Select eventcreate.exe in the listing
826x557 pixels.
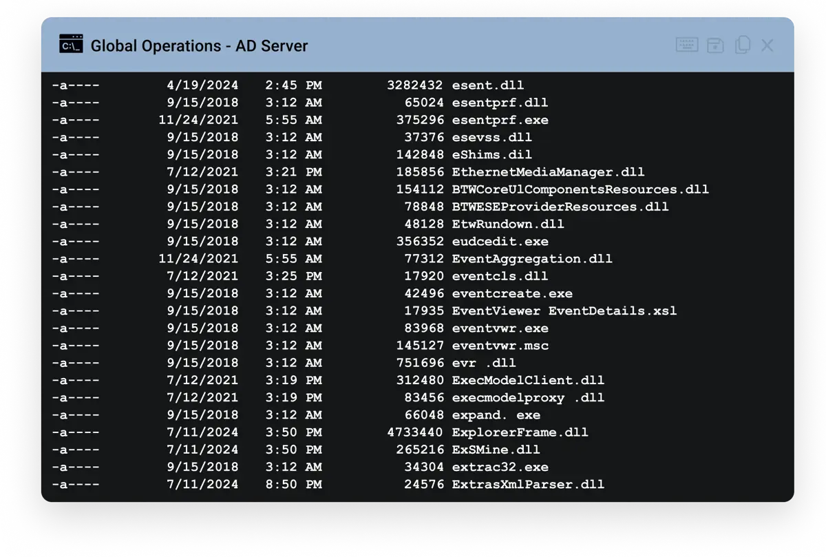click(512, 293)
